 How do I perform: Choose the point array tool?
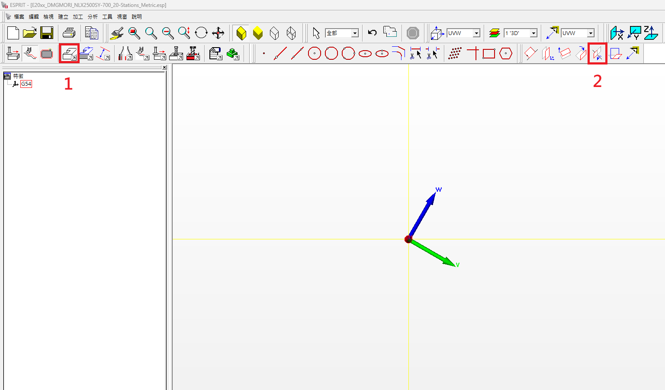(x=455, y=54)
